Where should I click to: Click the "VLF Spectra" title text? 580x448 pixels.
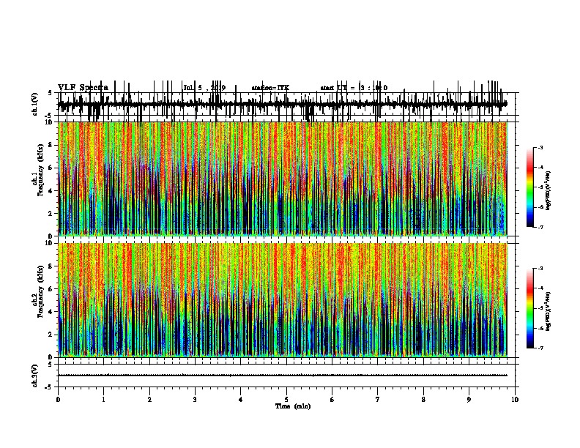pos(83,87)
